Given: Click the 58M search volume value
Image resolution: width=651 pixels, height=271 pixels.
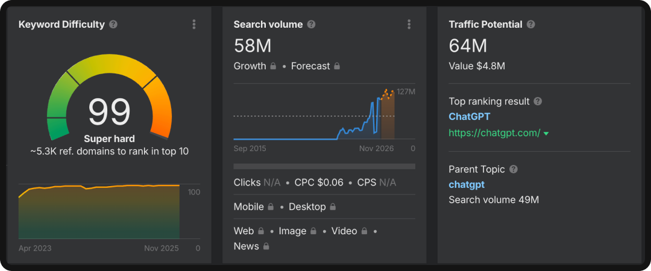Looking at the screenshot, I should tap(253, 45).
